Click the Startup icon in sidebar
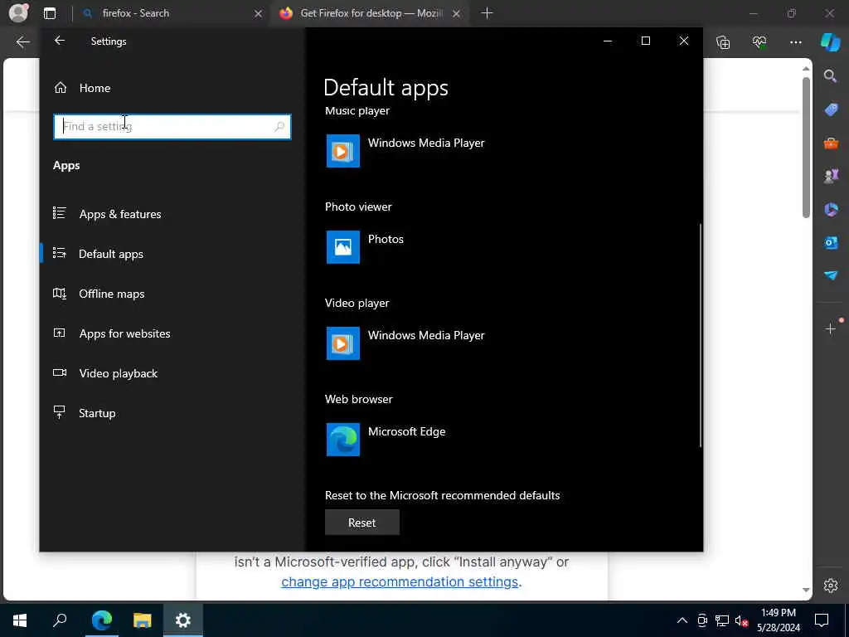Viewport: 849px width, 637px height. click(x=60, y=412)
